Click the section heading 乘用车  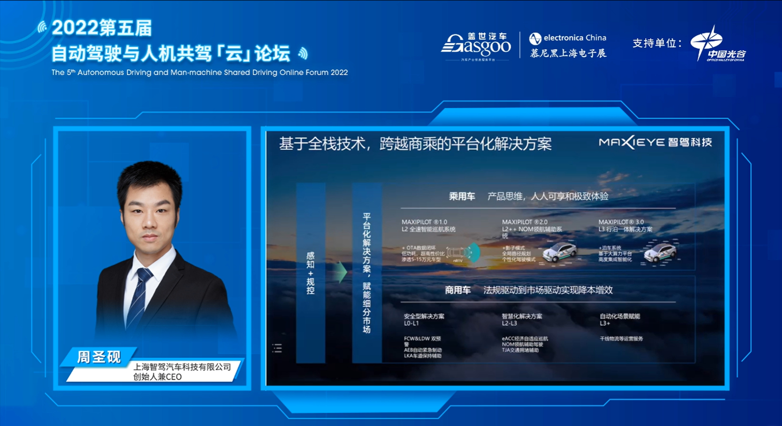tap(462, 196)
